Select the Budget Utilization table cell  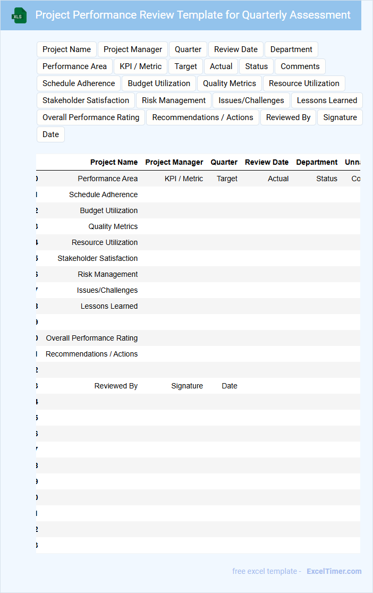click(108, 210)
